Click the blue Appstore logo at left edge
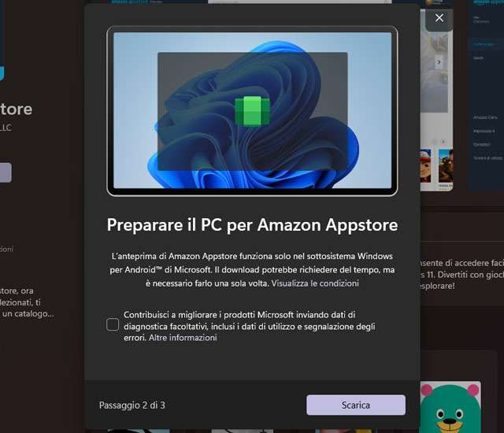The height and width of the screenshot is (433, 504). pyautogui.click(x=2, y=73)
